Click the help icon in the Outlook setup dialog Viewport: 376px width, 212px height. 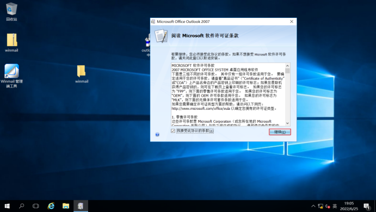[x=157, y=134]
